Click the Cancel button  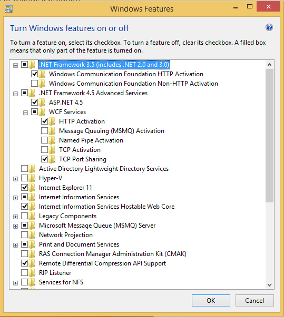pos(254,300)
